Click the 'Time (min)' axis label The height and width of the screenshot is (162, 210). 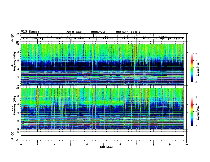tap(106, 147)
